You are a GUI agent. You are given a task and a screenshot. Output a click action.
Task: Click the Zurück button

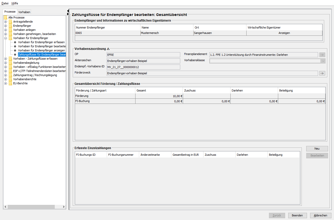(277, 215)
